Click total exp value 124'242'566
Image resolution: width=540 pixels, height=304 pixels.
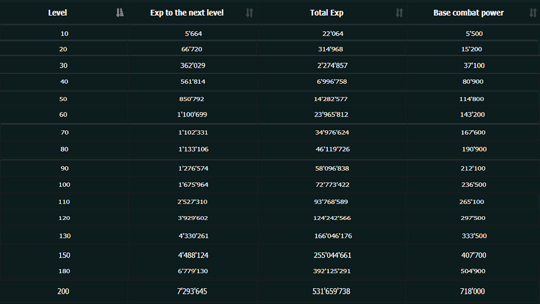click(332, 218)
